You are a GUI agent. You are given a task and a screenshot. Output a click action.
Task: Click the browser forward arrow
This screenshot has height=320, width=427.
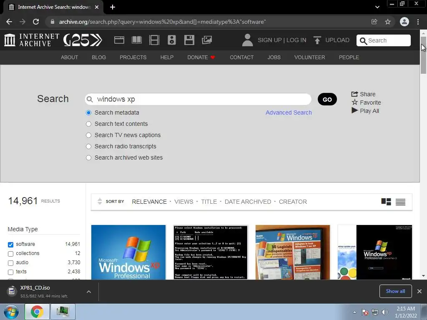[x=23, y=22]
